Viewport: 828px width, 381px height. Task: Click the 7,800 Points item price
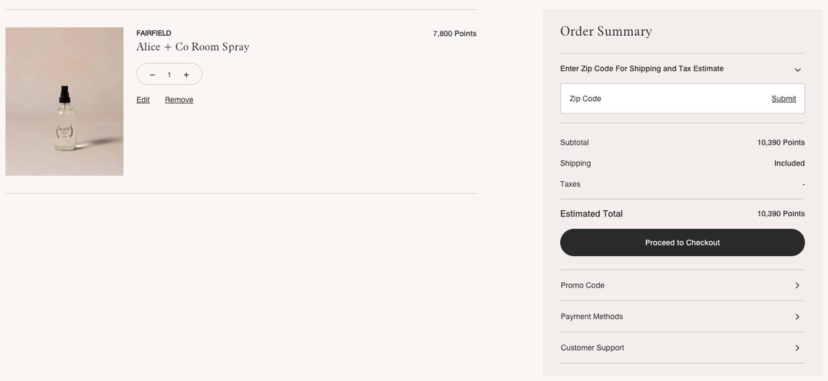[454, 34]
